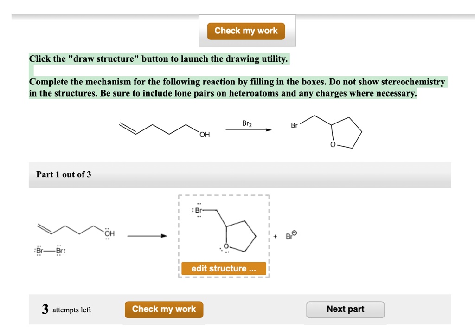The width and height of the screenshot is (475, 336).
Task: Click the top Check my work button
Action: click(x=246, y=31)
